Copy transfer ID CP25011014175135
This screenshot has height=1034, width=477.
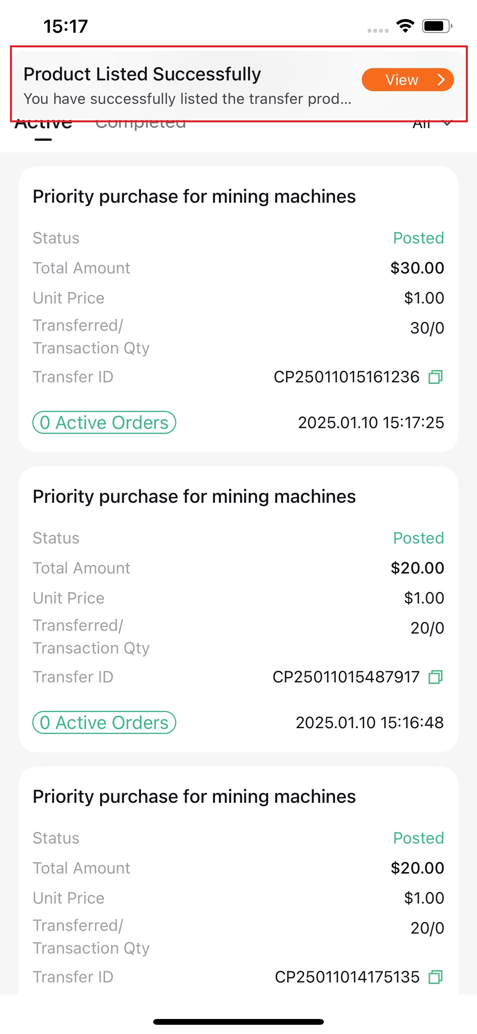point(435,977)
